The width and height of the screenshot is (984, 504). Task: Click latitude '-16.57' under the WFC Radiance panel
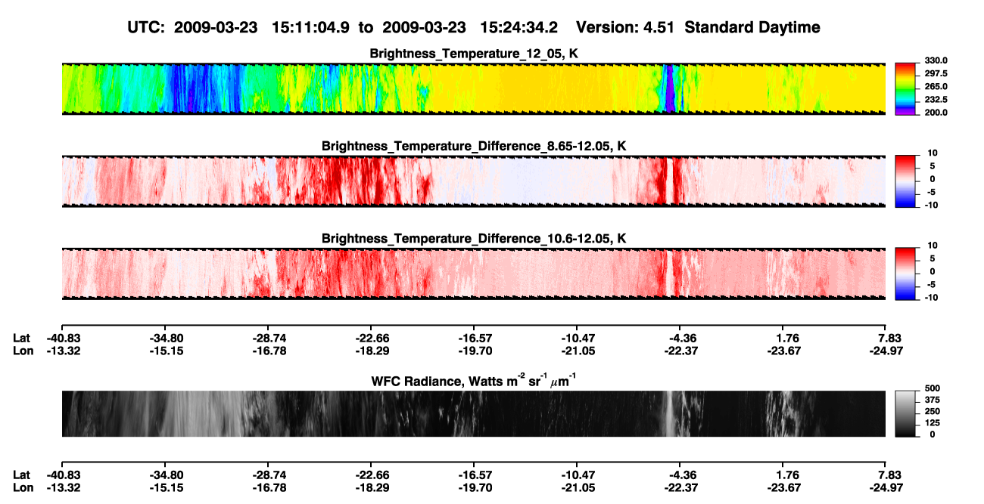click(x=474, y=475)
